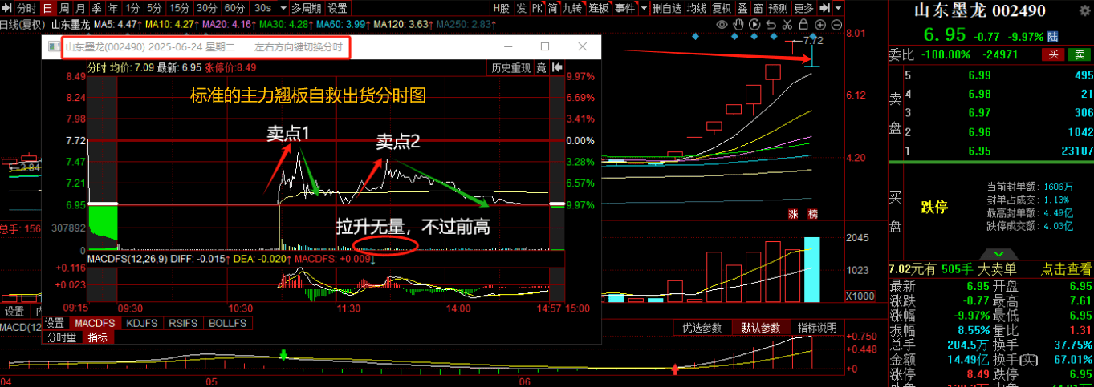Click the 涨 marker on the chart
The width and height of the screenshot is (1094, 387).
click(x=793, y=214)
